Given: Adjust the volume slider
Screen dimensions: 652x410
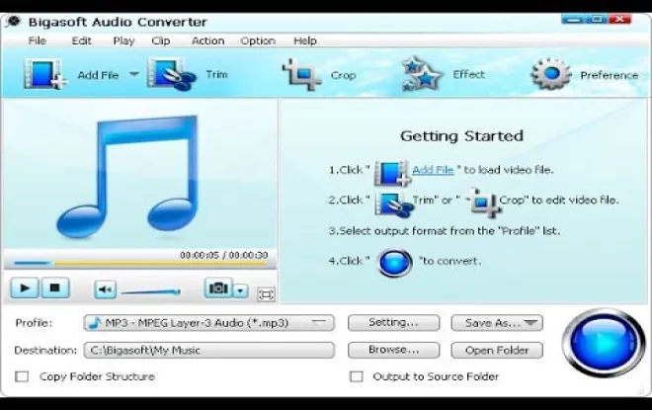Looking at the screenshot, I should click(x=150, y=291).
